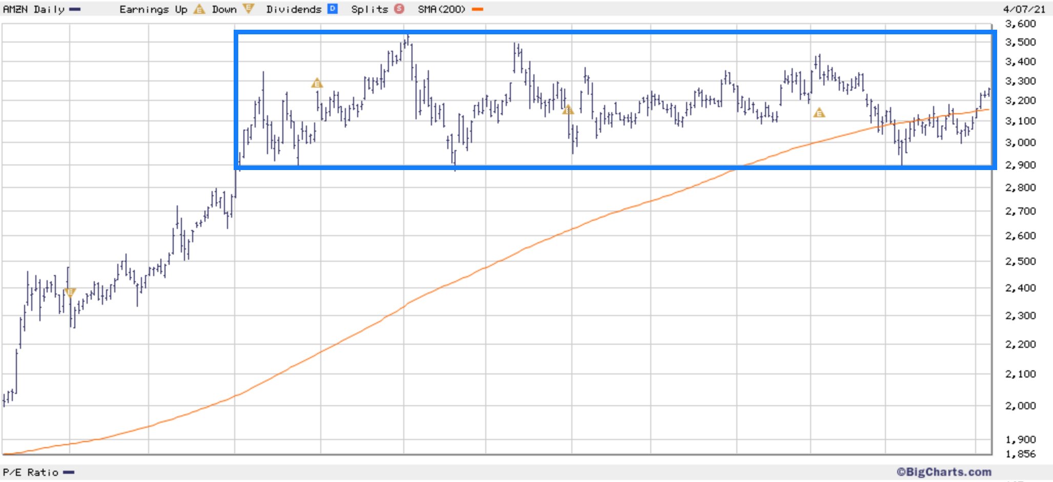The width and height of the screenshot is (1053, 482).
Task: Click the Earnings Down triangle legend icon
Action: [249, 8]
